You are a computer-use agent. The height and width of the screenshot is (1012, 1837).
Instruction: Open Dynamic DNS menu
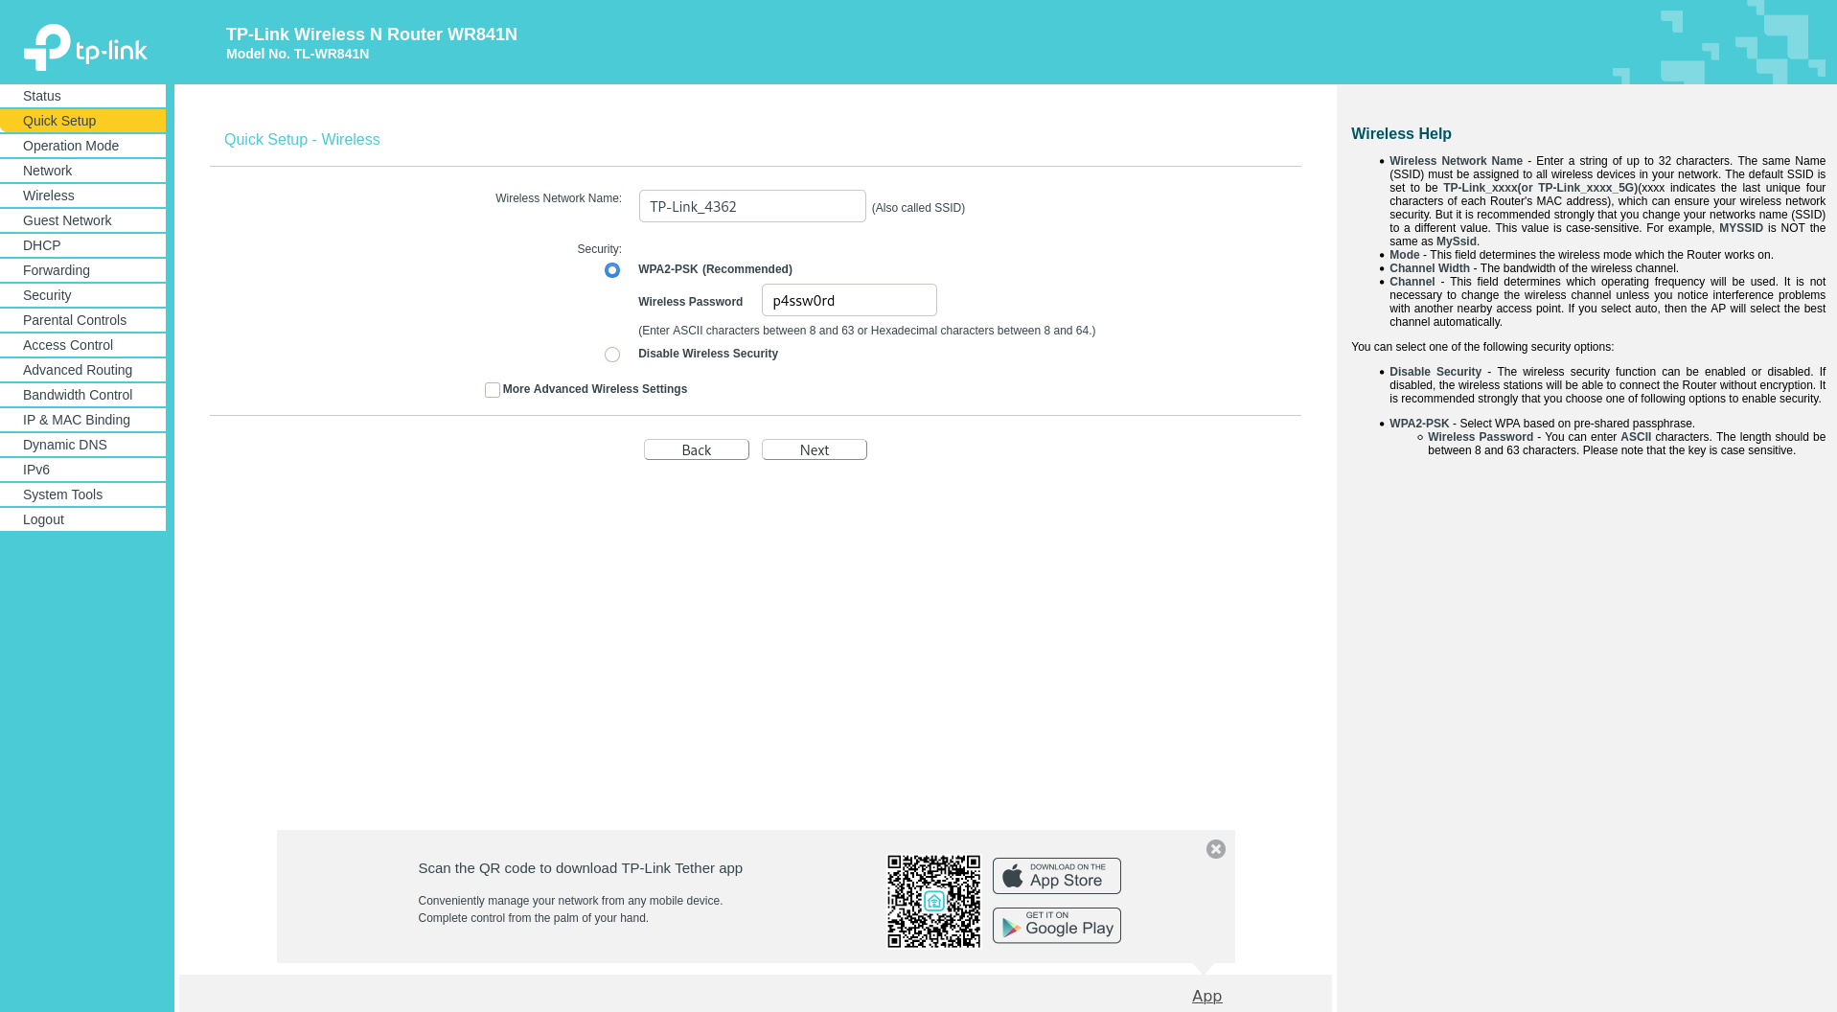(x=83, y=445)
